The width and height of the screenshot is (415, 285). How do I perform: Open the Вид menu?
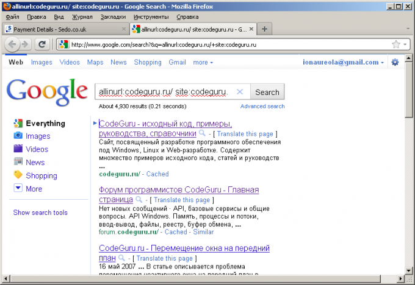click(x=59, y=17)
